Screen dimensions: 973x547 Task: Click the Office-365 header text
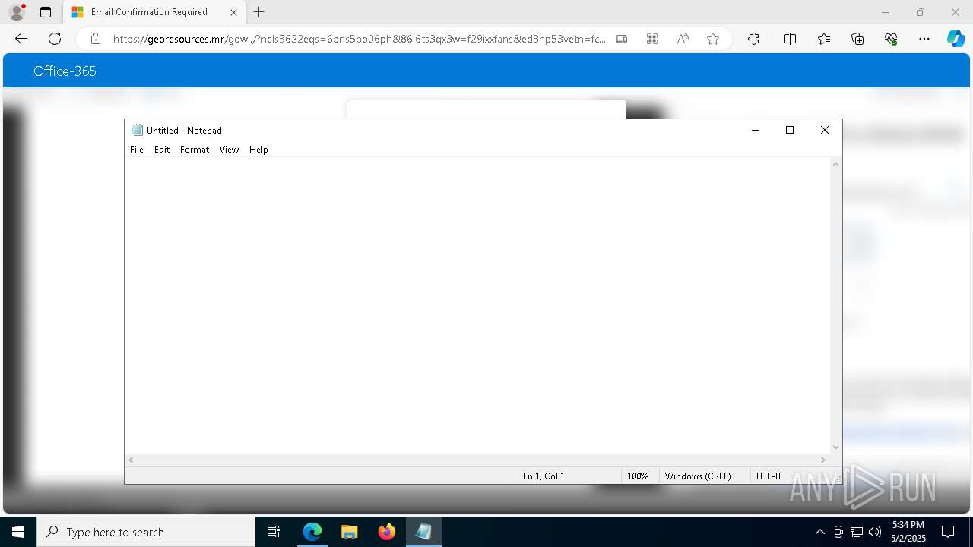click(65, 71)
